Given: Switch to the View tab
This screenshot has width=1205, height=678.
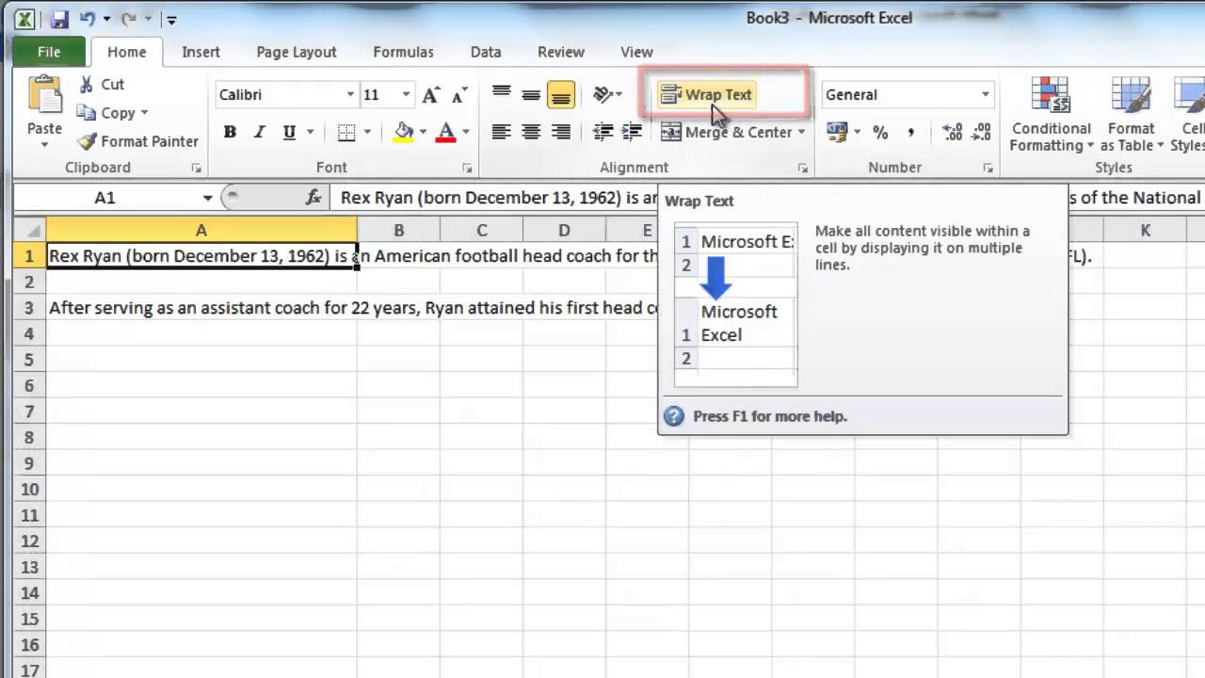Looking at the screenshot, I should pyautogui.click(x=636, y=52).
